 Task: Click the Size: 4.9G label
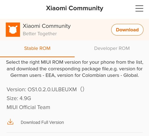(x=19, y=98)
